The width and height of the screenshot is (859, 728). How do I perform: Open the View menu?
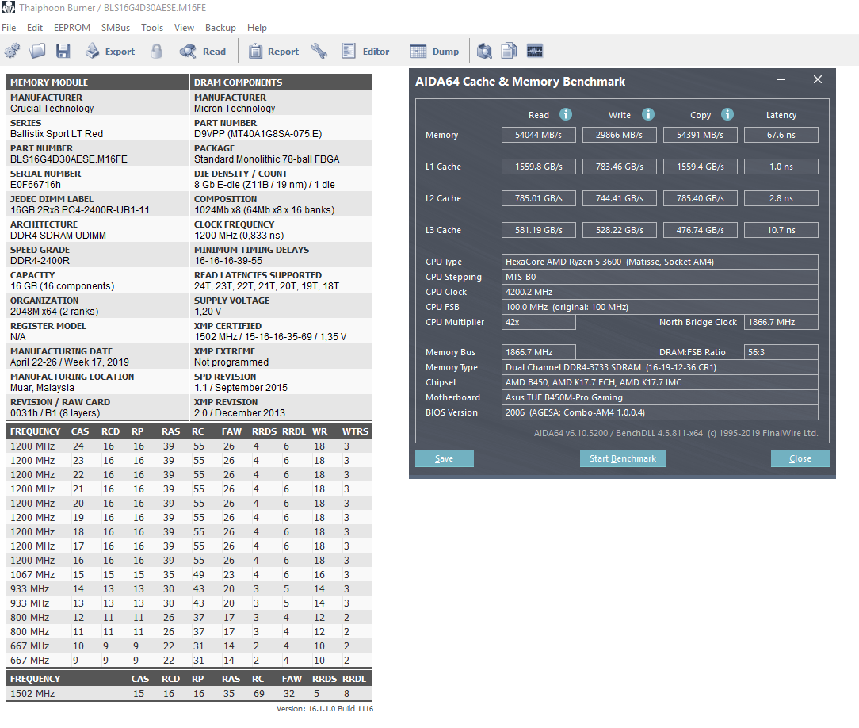pyautogui.click(x=184, y=28)
